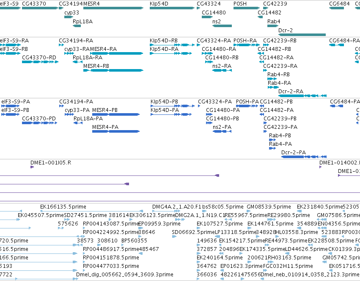Click EST GM05742.5prime label

coord(341,258)
